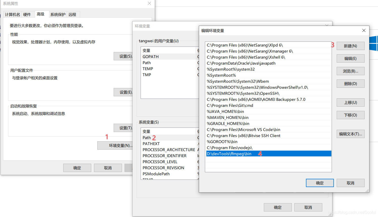Screen dimensions: 378x217
Task: Click 确定 in 系统属性 window
Action: click(77, 168)
